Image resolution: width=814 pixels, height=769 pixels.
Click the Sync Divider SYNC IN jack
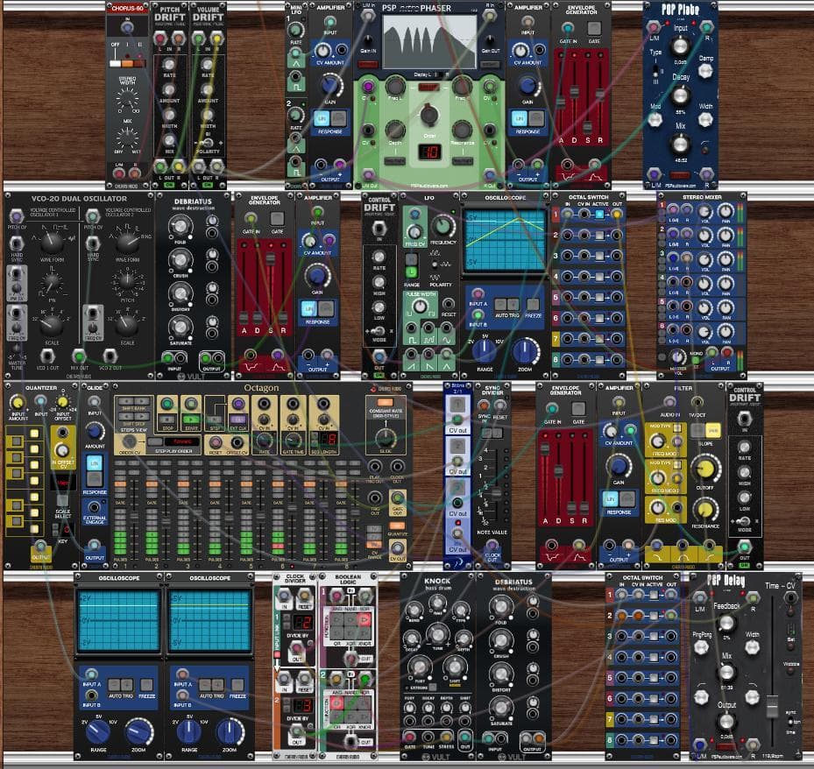[x=484, y=405]
